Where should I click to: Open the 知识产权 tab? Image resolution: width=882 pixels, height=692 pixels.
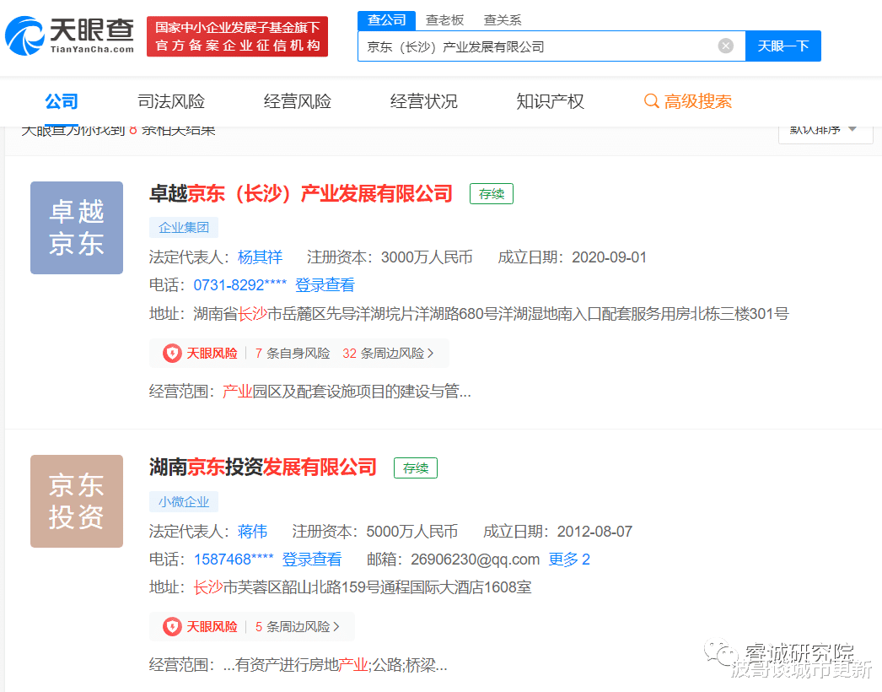point(550,101)
